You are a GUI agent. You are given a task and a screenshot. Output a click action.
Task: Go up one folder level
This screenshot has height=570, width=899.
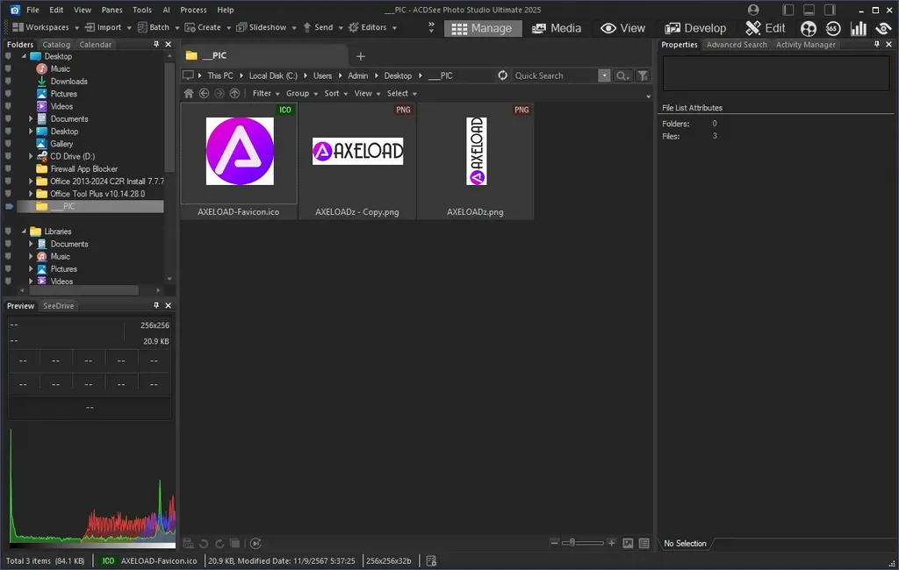(234, 93)
